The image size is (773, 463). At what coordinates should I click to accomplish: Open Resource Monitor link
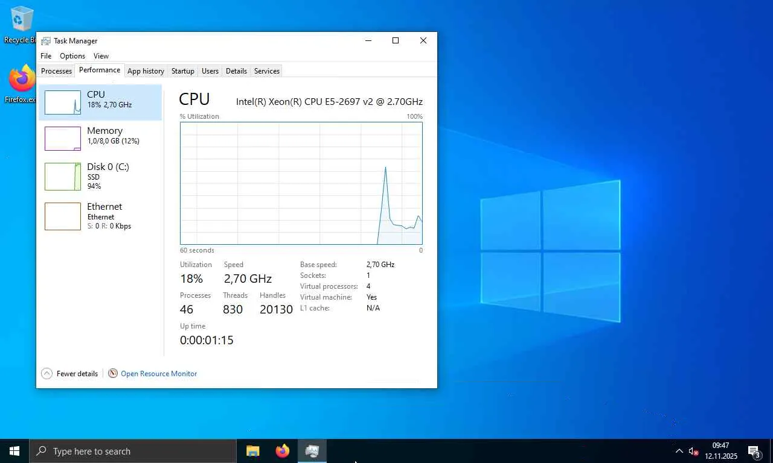click(159, 374)
